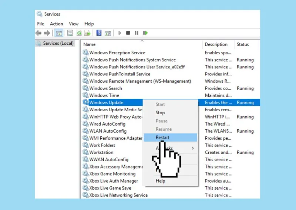Image resolution: width=296 pixels, height=210 pixels.
Task: Select WMI Performance Adapter service name
Action: pyautogui.click(x=116, y=138)
